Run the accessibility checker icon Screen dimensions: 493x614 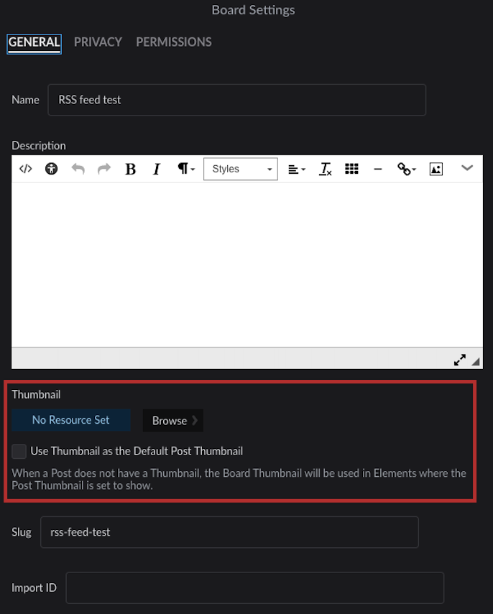[x=51, y=169]
